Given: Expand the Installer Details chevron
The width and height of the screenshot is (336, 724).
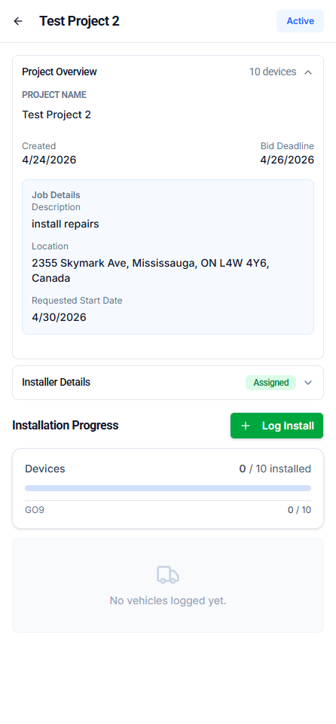Looking at the screenshot, I should [x=308, y=383].
